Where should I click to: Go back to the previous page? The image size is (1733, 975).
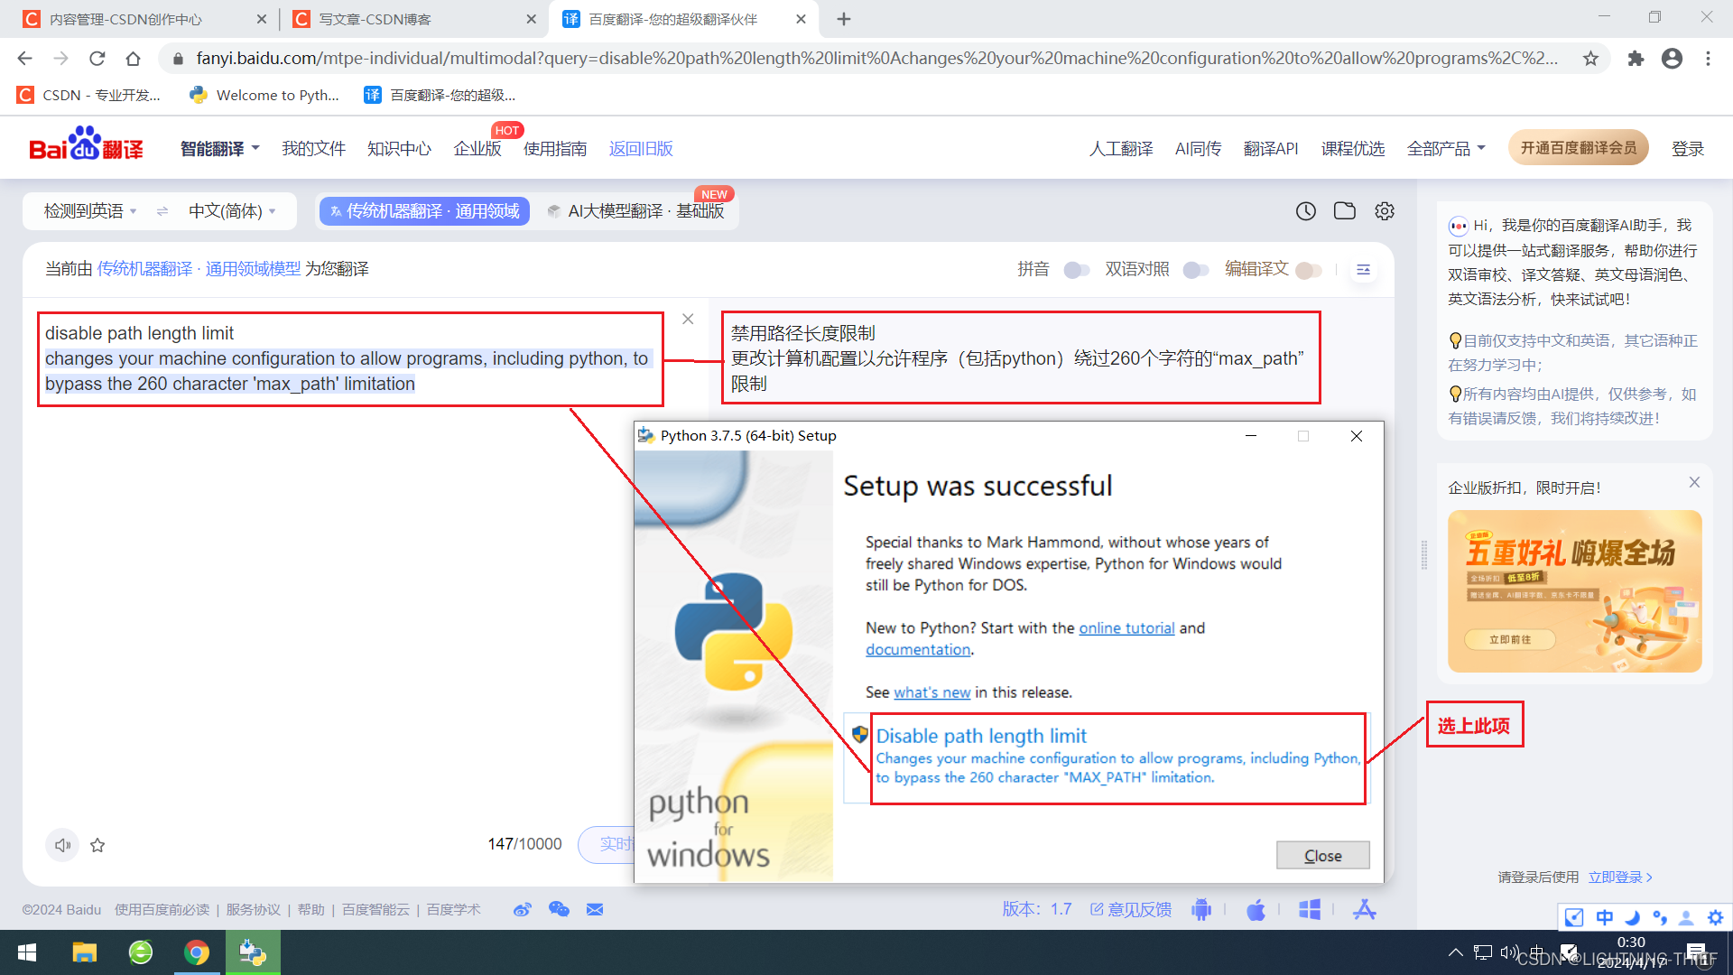(x=25, y=59)
